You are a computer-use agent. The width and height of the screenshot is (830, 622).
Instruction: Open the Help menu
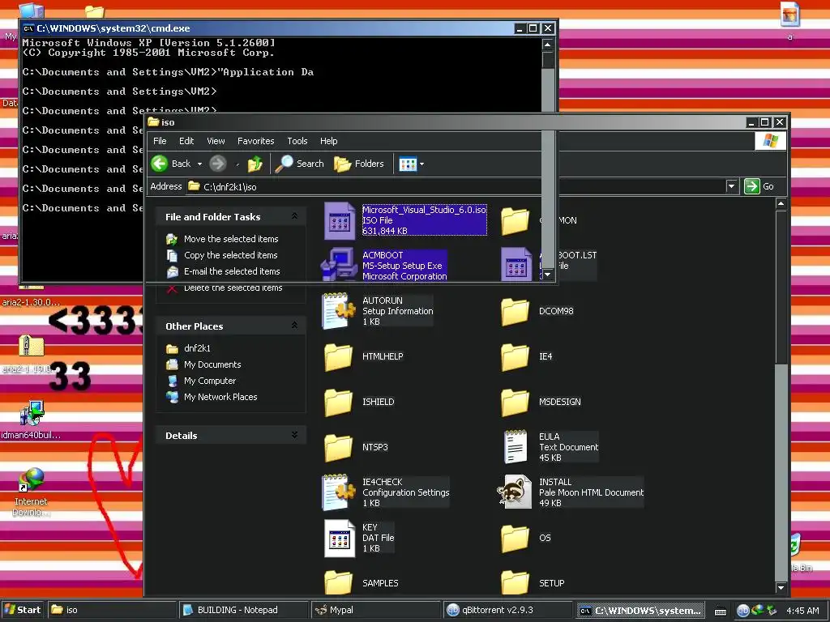coord(329,141)
